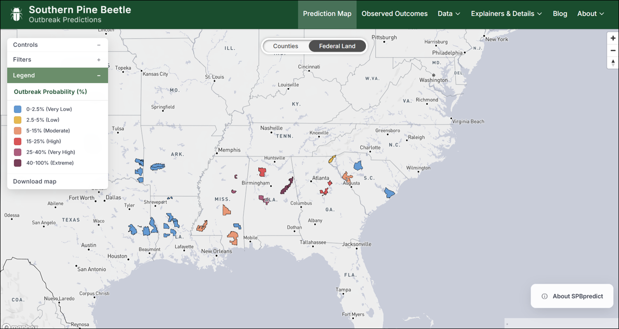The width and height of the screenshot is (619, 329).
Task: Open About SPBpredict info button
Action: [x=572, y=296]
